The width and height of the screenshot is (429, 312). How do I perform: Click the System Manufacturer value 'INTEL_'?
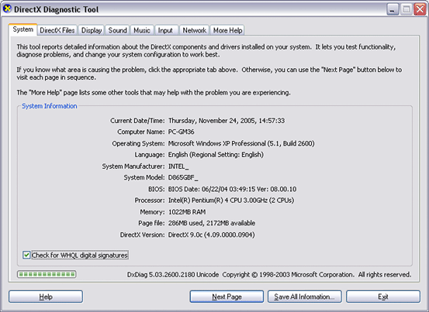[x=178, y=166]
